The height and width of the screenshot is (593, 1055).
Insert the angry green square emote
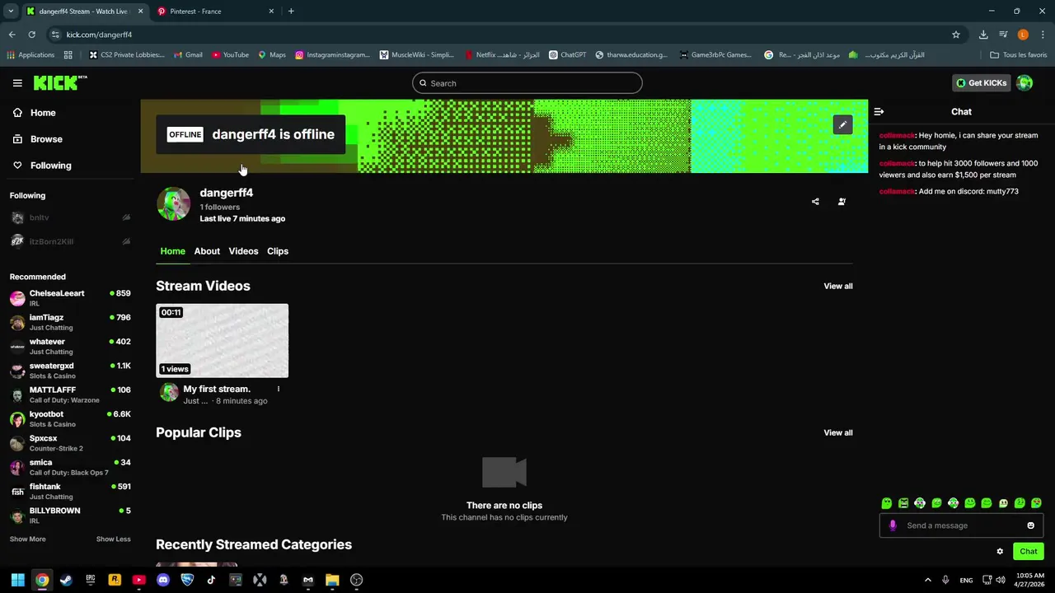(x=903, y=503)
